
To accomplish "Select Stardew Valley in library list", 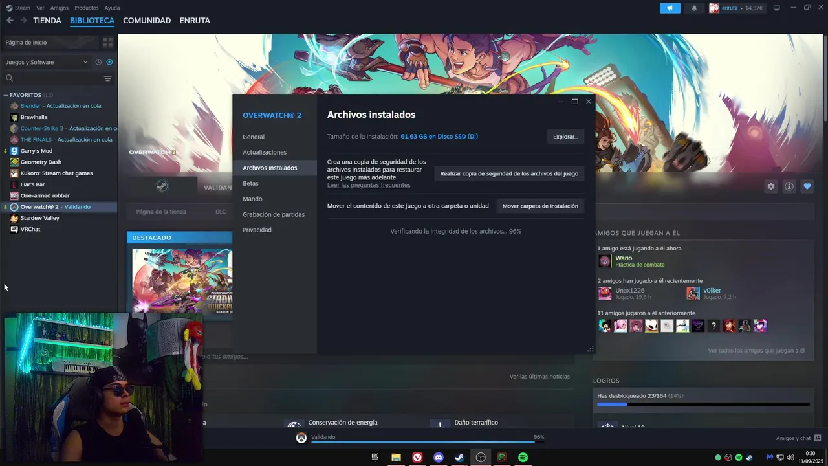I will click(x=59, y=218).
